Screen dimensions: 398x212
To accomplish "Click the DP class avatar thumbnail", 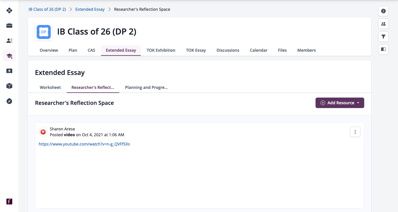I will point(44,32).
